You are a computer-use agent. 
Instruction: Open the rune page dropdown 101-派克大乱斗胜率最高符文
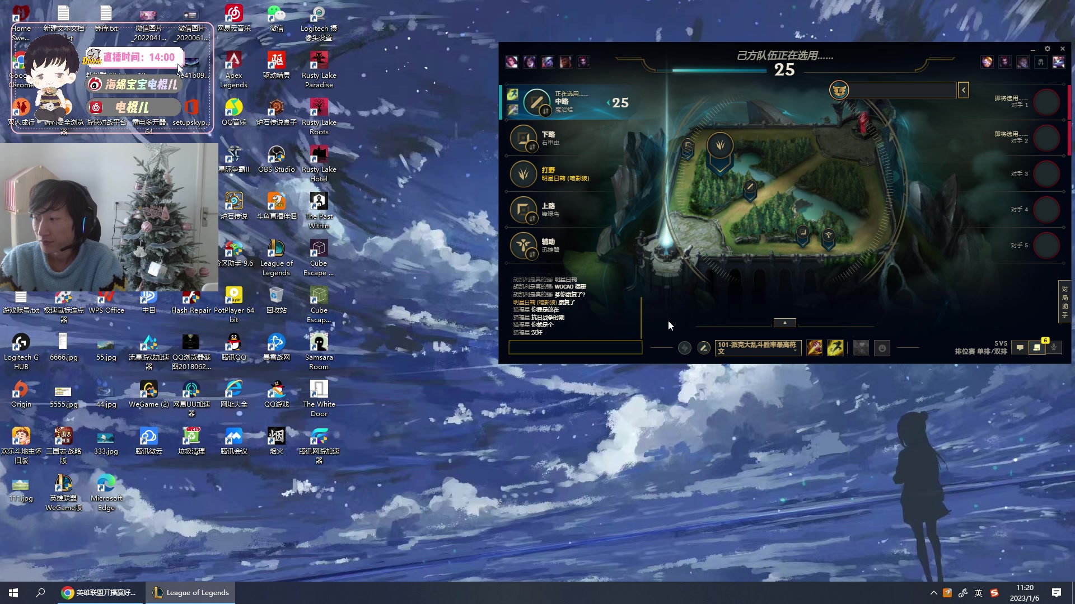point(758,348)
